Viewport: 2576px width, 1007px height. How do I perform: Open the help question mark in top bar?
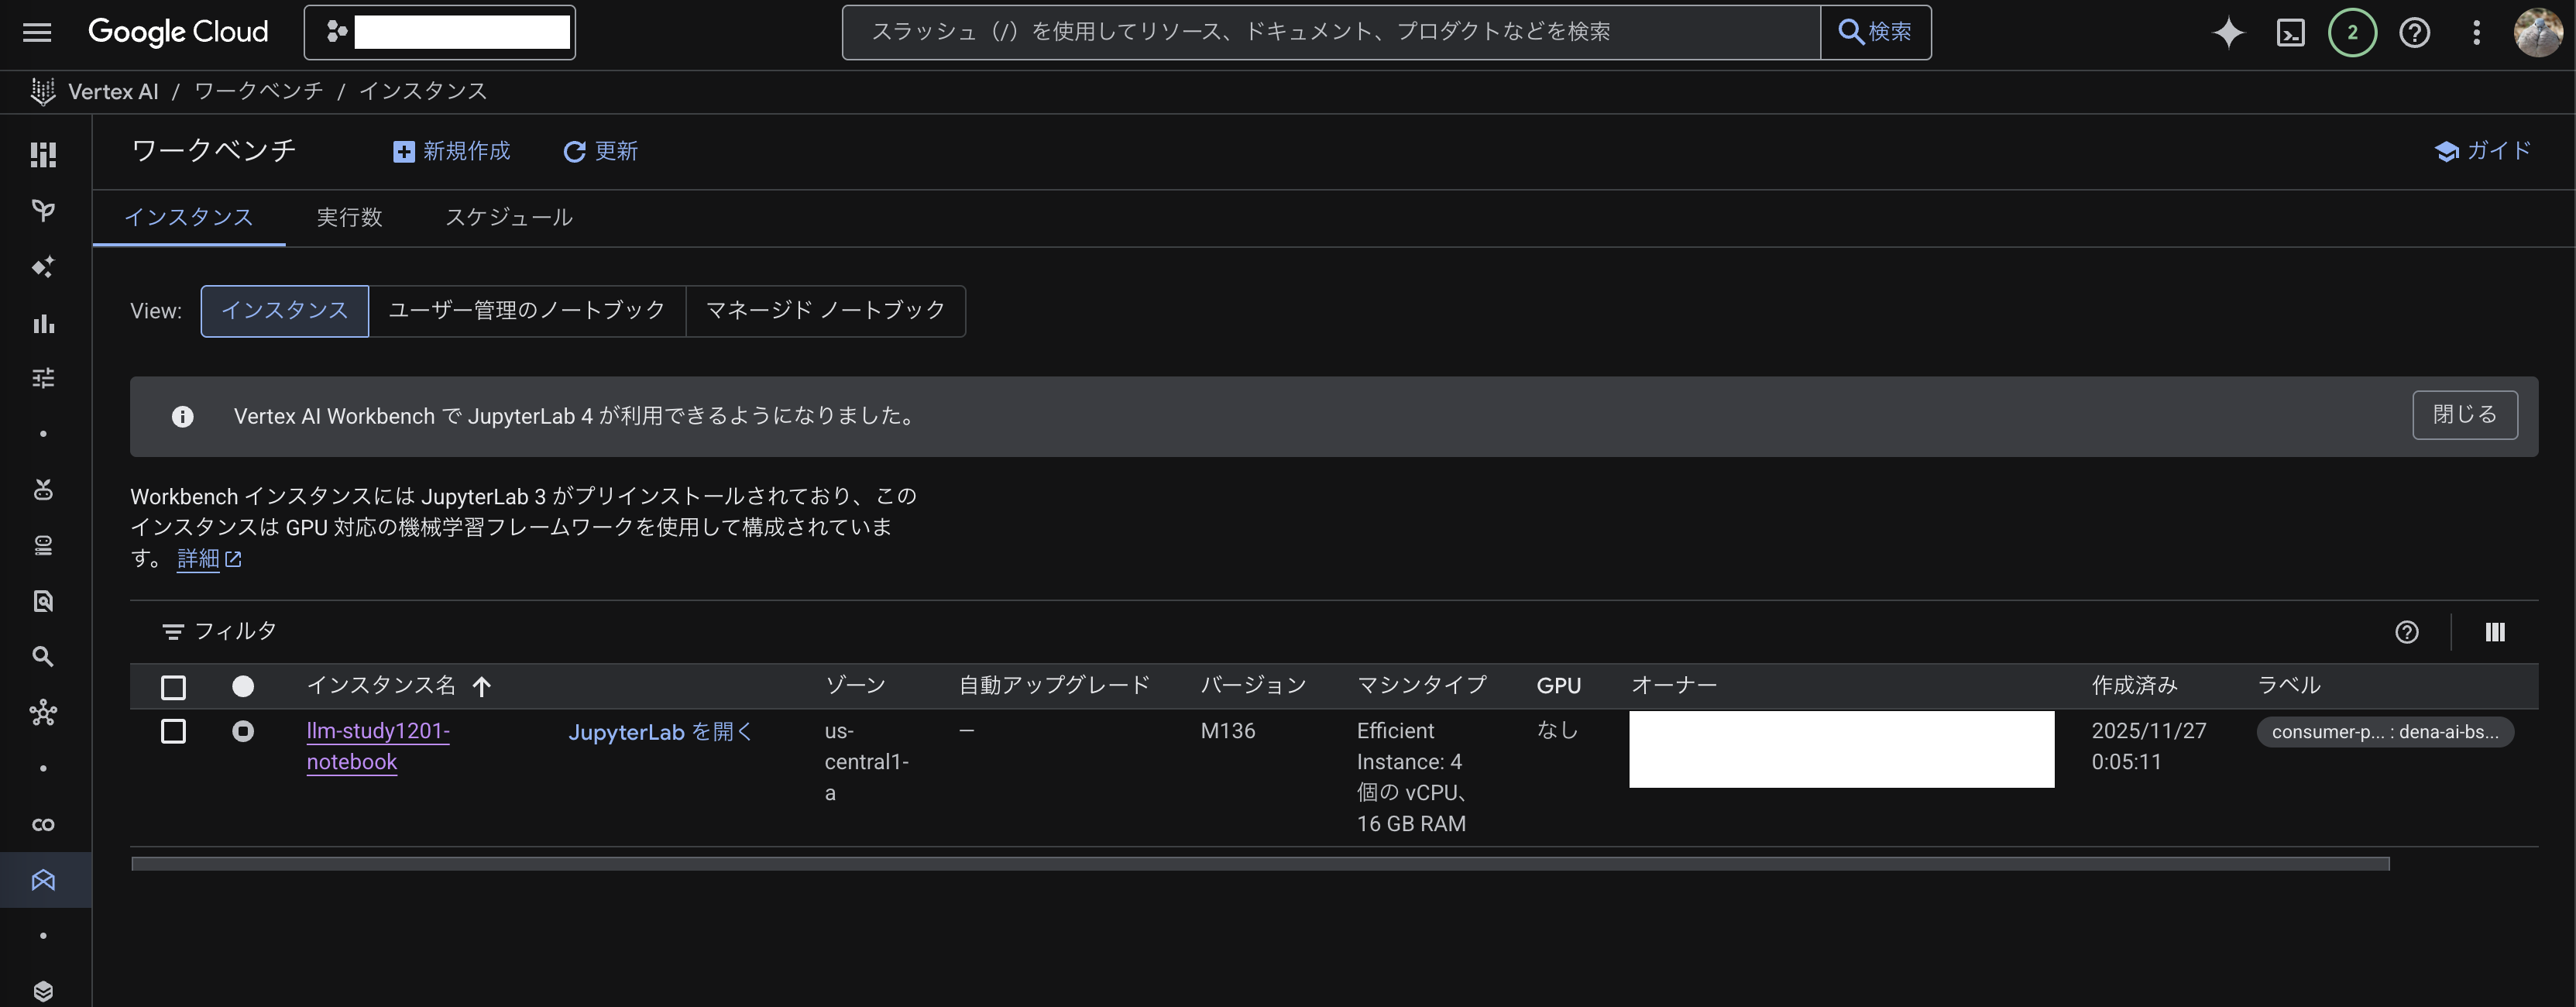[2414, 33]
